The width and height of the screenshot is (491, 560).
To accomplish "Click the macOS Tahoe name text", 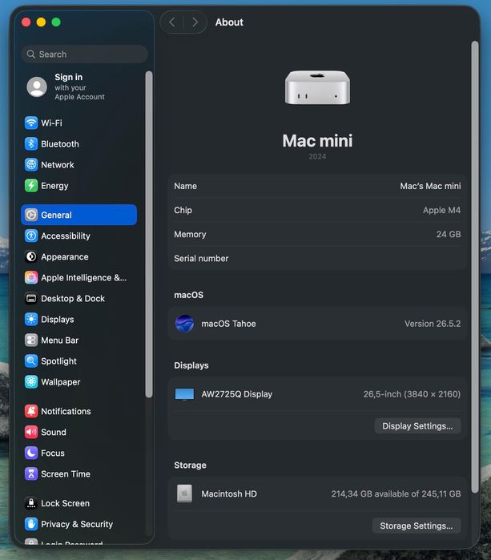I will tap(228, 324).
